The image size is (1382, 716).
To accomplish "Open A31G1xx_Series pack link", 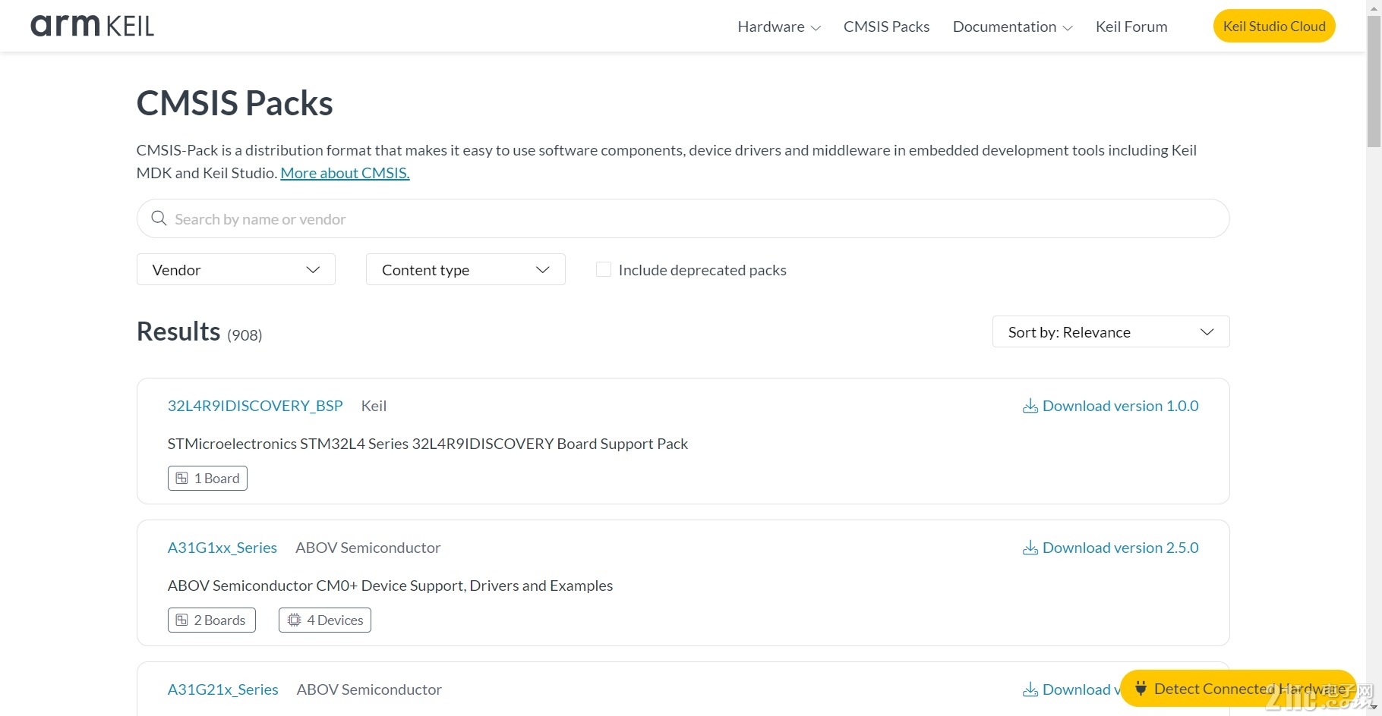I will pos(222,548).
